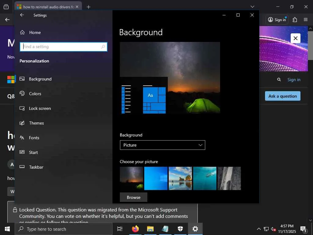The width and height of the screenshot is (313, 235).
Task: Open Start personalization settings
Action: tap(64, 152)
